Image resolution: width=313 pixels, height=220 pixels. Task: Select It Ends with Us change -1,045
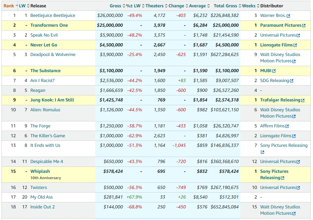coord(179,145)
